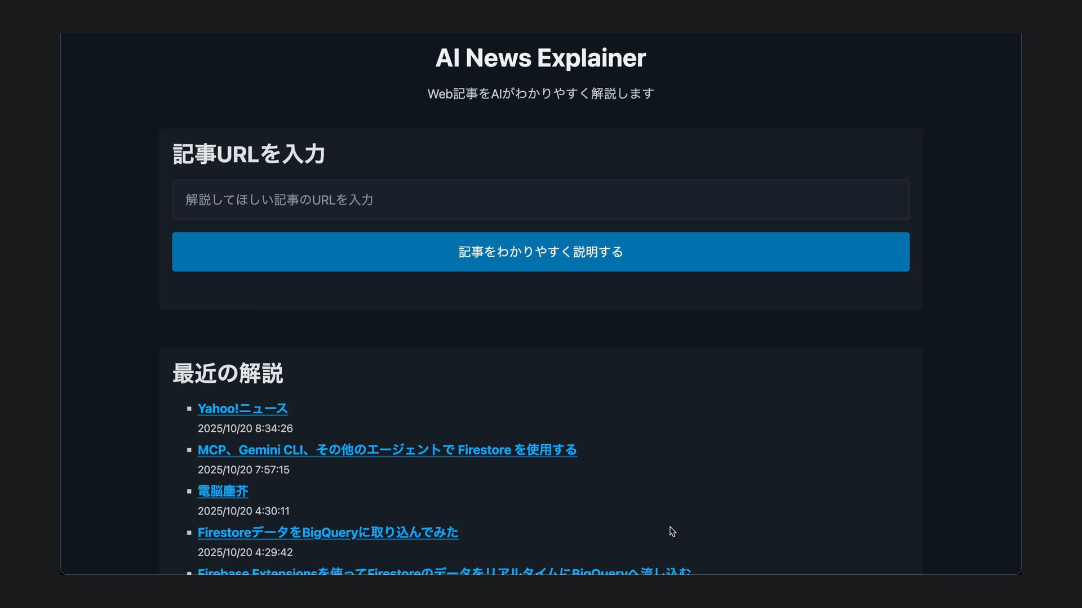Open the 電脳塵芥 link

coord(223,491)
